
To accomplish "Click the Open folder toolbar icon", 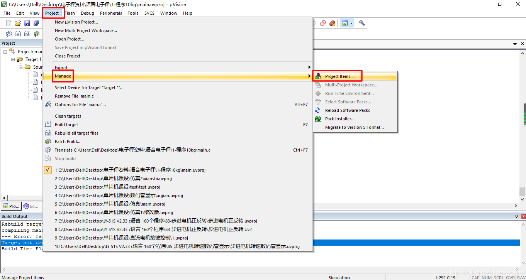I will pyautogui.click(x=18, y=23).
